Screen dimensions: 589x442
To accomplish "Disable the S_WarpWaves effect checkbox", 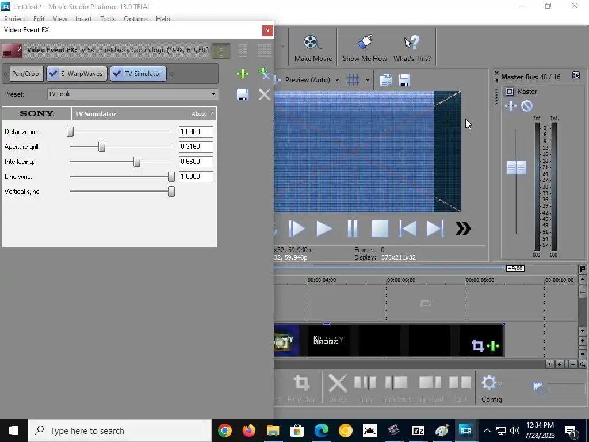I will pyautogui.click(x=53, y=74).
